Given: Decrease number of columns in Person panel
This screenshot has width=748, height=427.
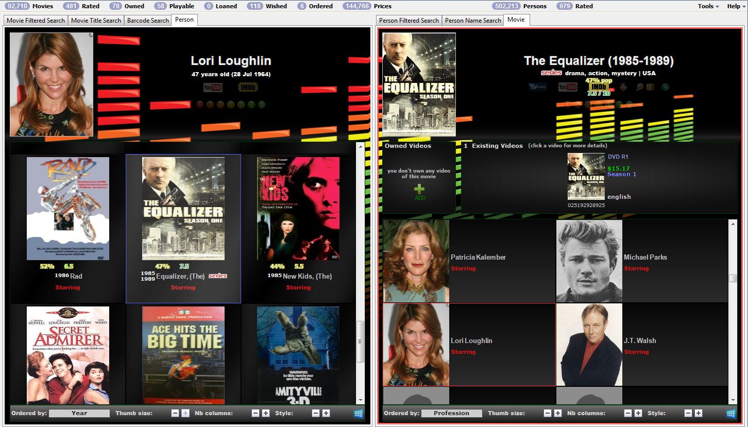Looking at the screenshot, I should 256,413.
